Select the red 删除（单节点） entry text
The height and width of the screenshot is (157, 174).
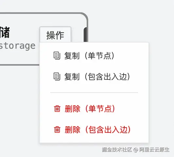pos(90,109)
